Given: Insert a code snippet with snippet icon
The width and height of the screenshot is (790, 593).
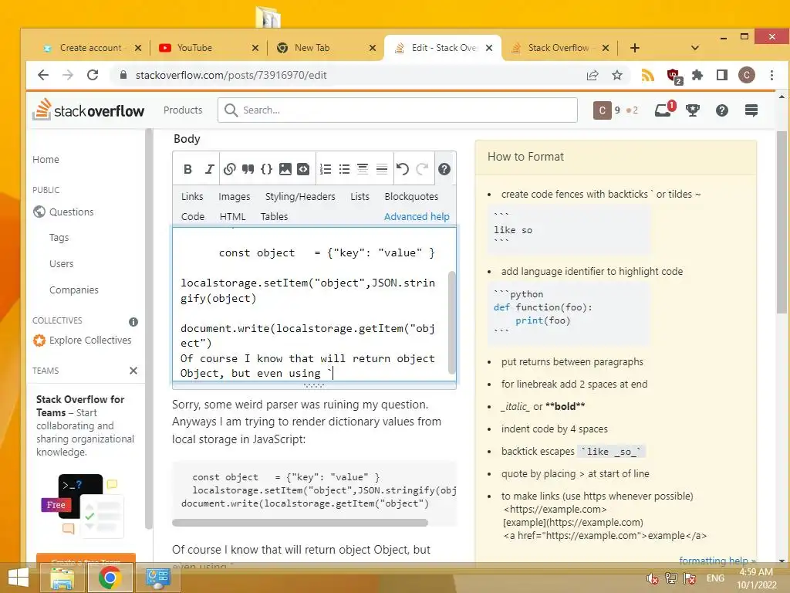Looking at the screenshot, I should click(x=303, y=169).
